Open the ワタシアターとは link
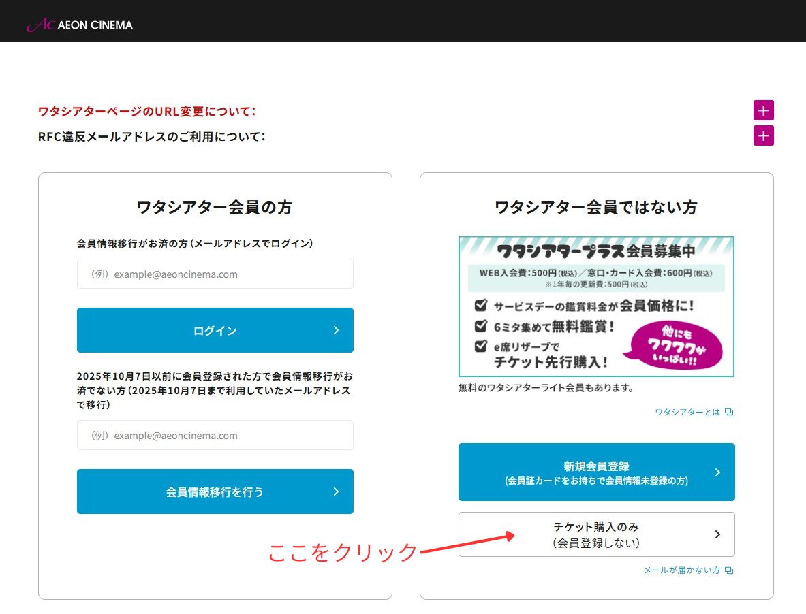Viewport: 806px width, 614px height. tap(687, 412)
